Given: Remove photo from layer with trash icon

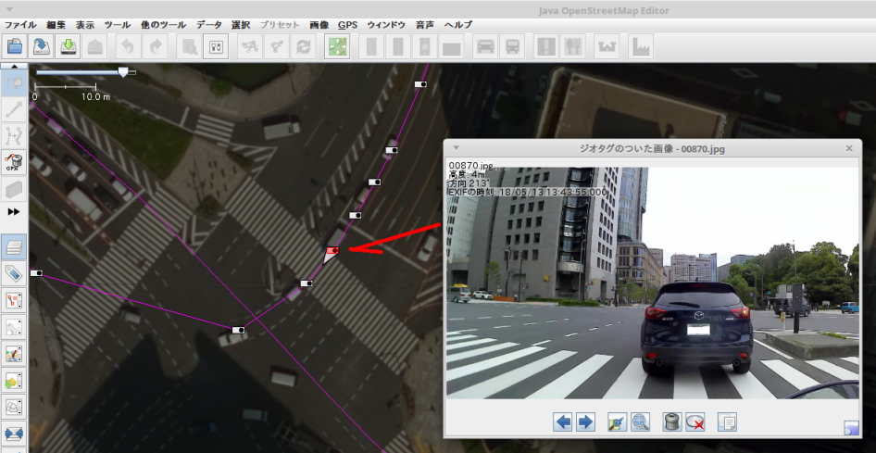Looking at the screenshot, I should (672, 422).
